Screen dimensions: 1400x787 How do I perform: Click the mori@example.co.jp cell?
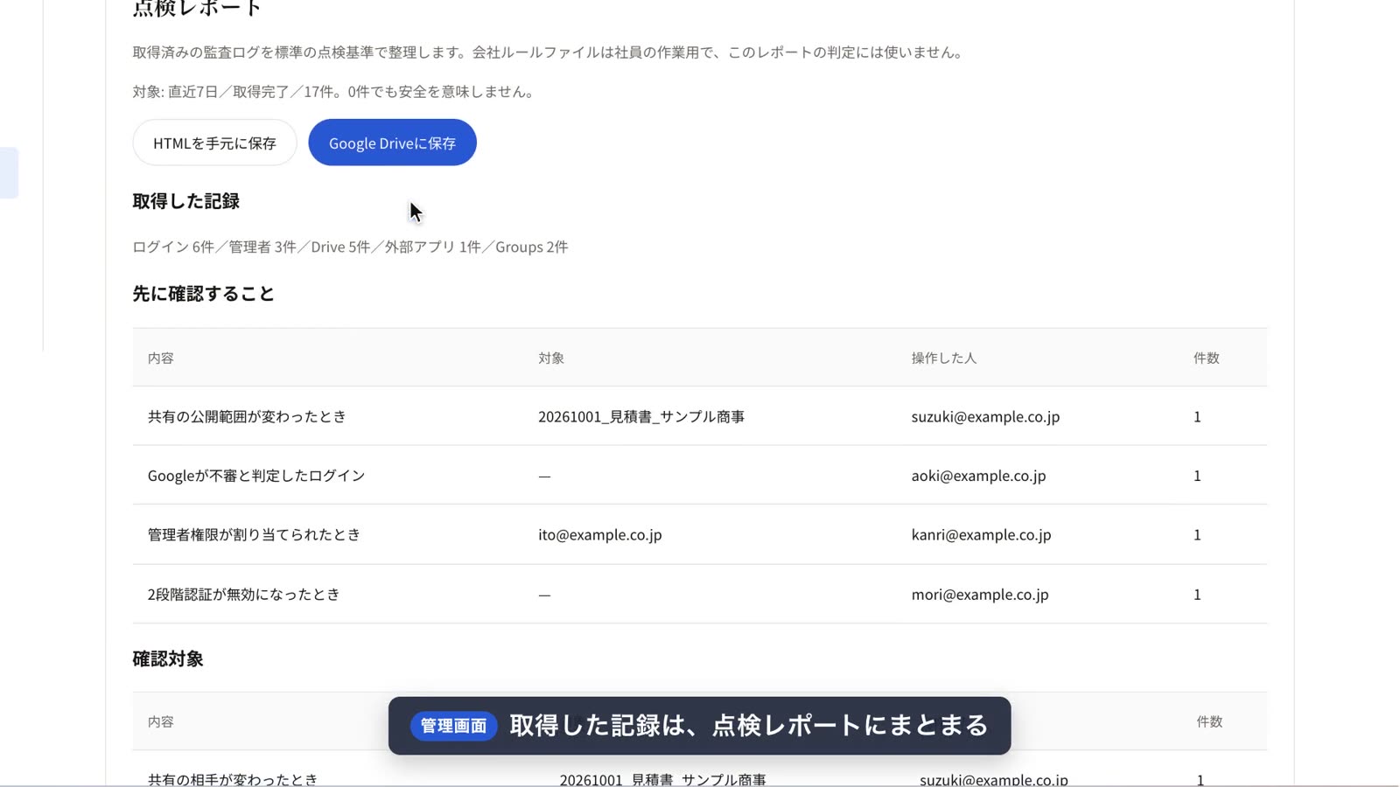(x=980, y=594)
